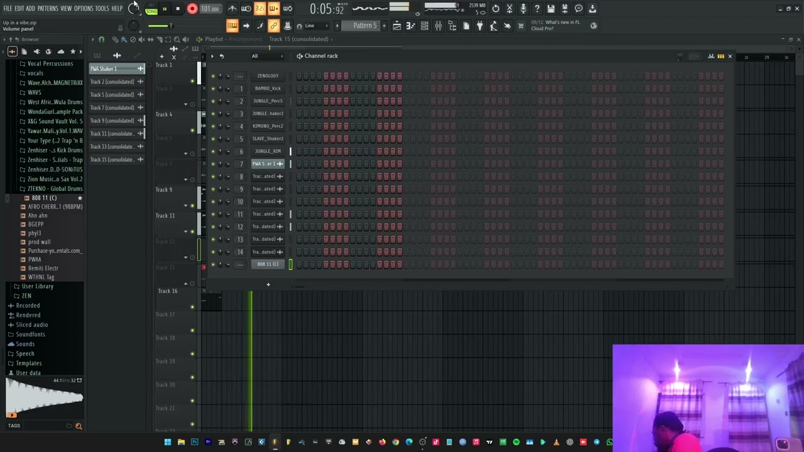Open the OPTIONS menu

coord(84,9)
